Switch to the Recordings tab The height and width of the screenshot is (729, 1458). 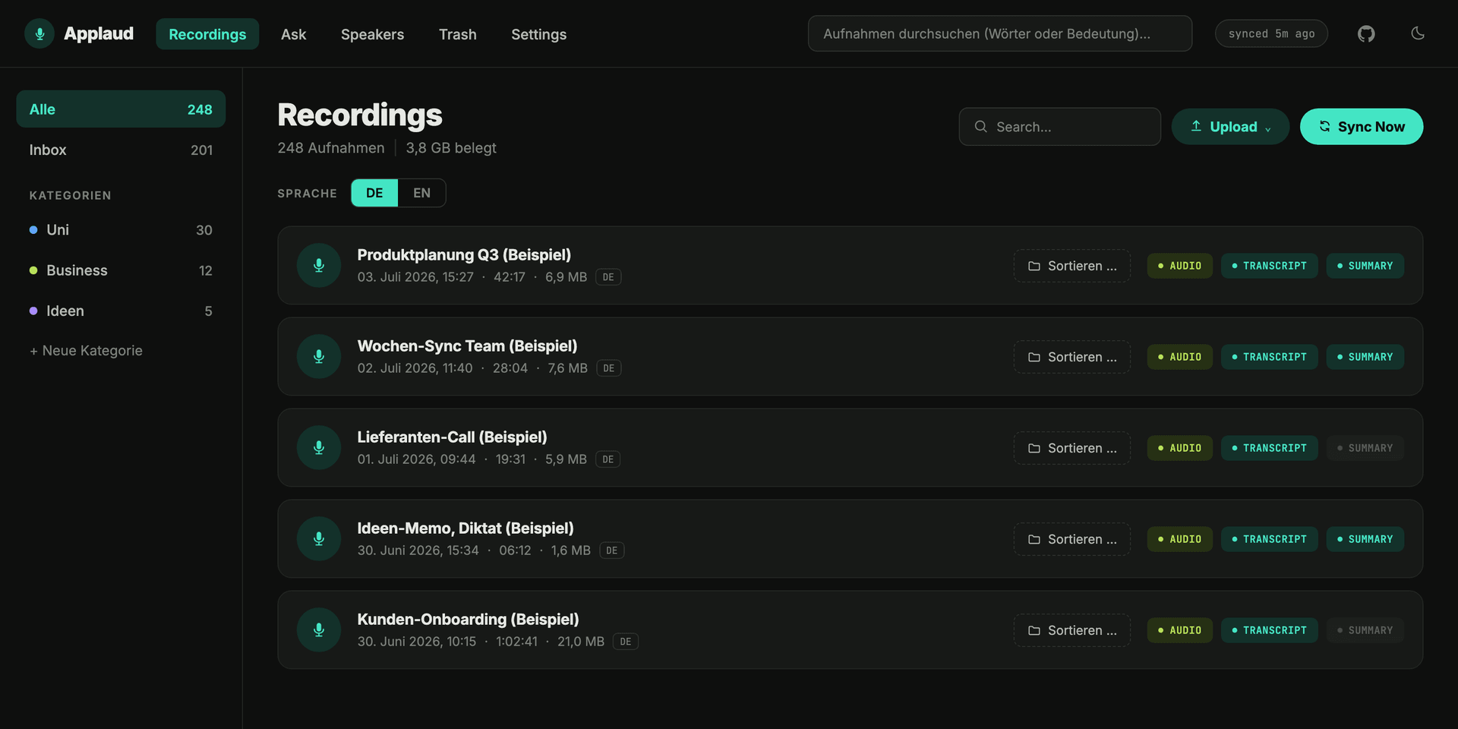click(x=207, y=34)
